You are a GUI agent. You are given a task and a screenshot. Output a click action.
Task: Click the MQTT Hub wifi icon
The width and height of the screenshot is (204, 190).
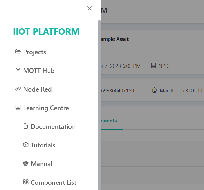pos(18,70)
